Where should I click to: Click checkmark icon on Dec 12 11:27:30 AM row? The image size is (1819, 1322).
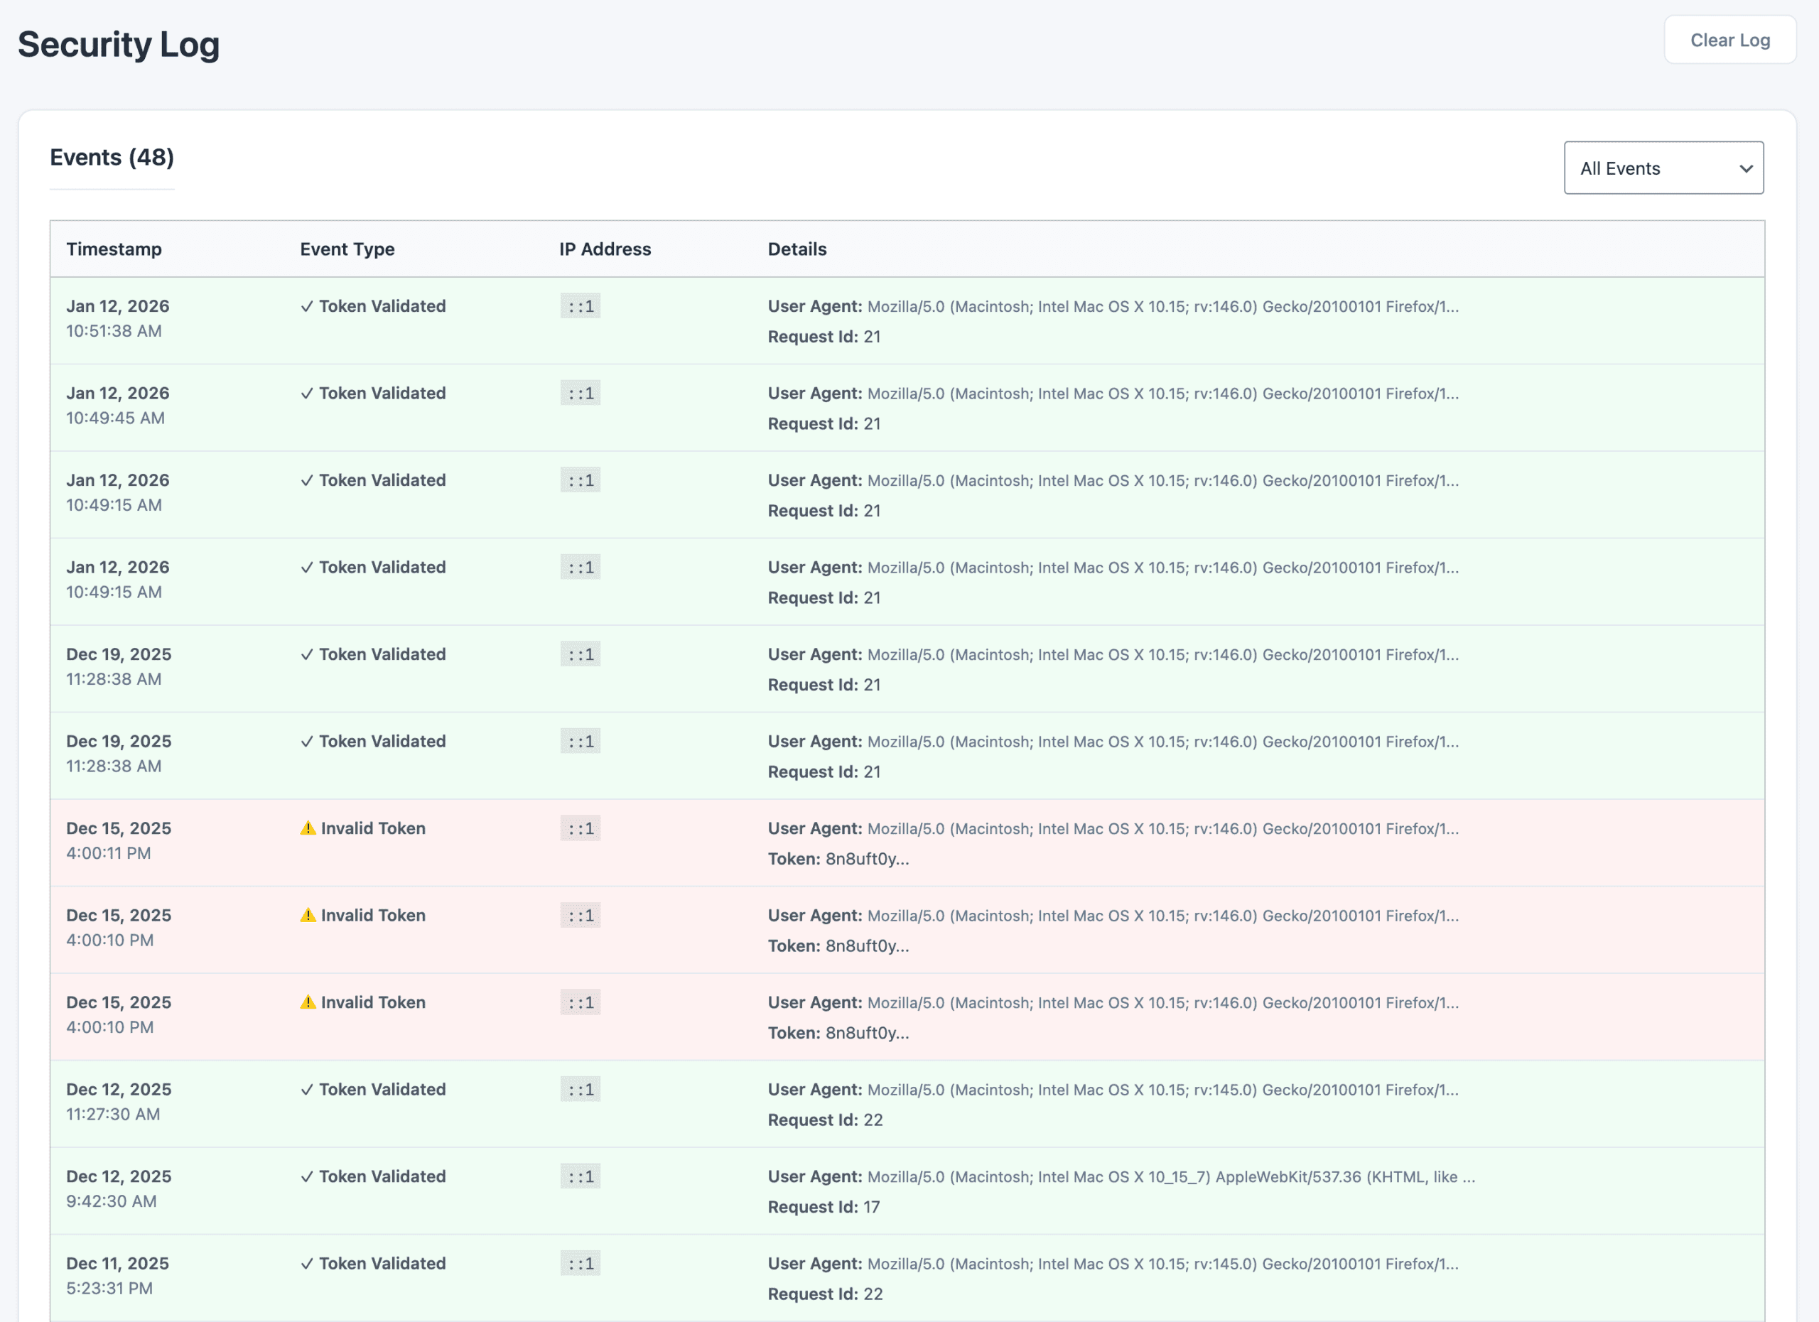pyautogui.click(x=306, y=1090)
